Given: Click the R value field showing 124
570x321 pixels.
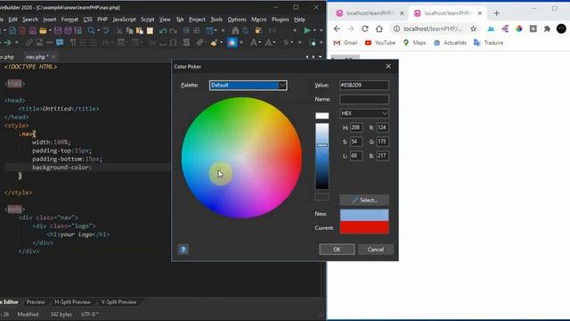Looking at the screenshot, I should 382,128.
